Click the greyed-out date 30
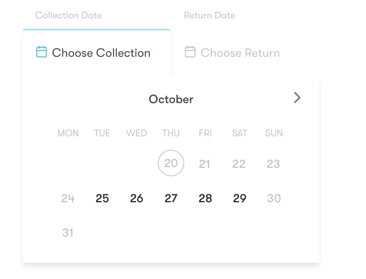This screenshot has width=366, height=279. point(274,198)
